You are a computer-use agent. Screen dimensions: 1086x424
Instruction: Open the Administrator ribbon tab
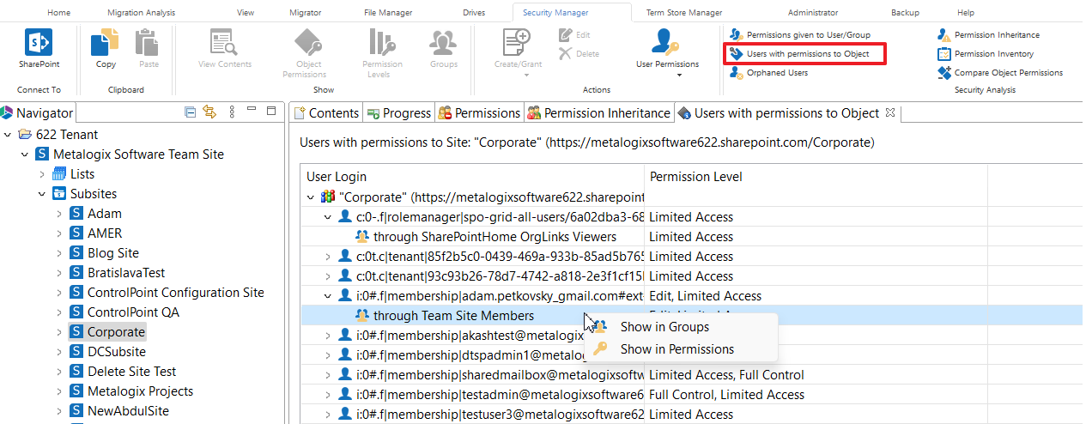[813, 13]
